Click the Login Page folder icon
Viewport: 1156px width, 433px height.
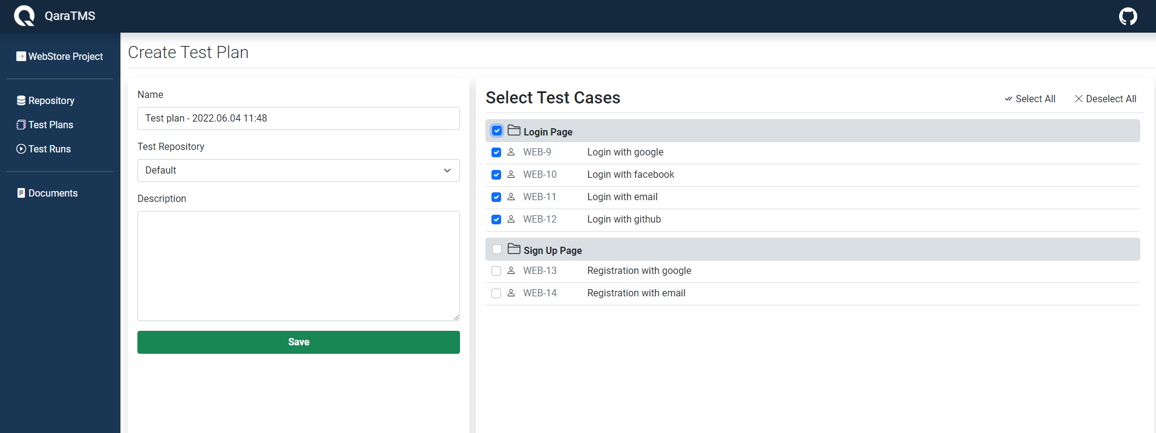[x=514, y=131]
